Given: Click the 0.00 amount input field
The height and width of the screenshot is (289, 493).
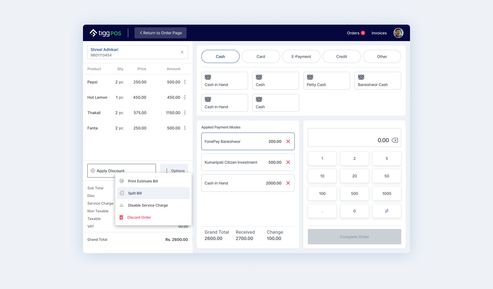Looking at the screenshot, I should tap(354, 138).
